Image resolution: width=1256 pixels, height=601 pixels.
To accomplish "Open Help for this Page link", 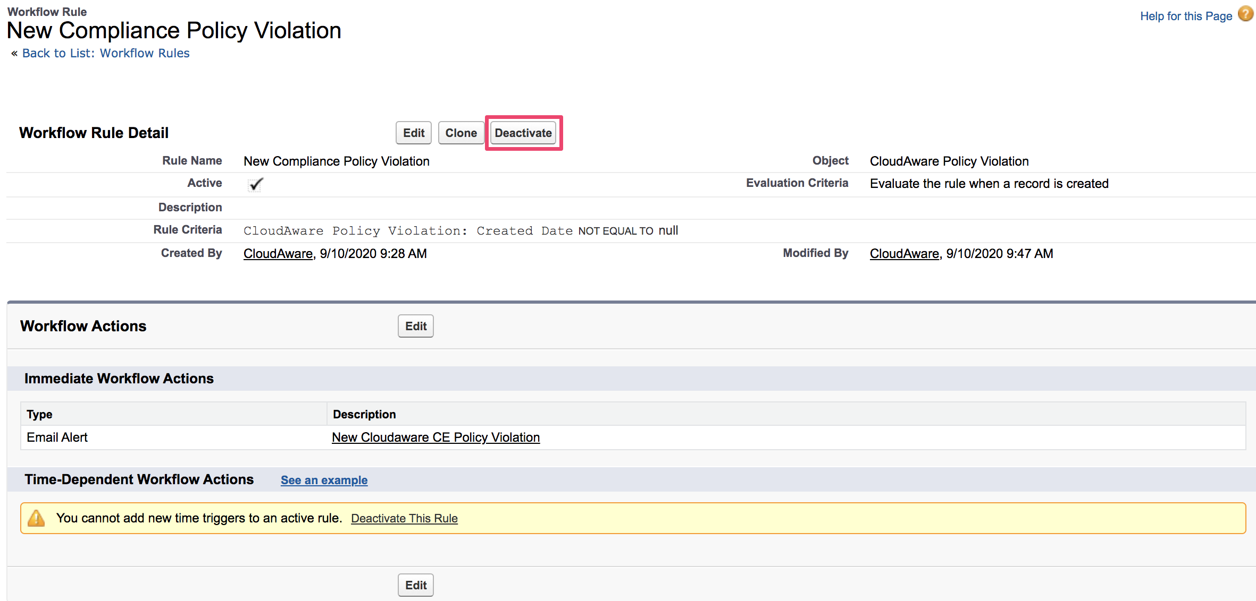I will pyautogui.click(x=1186, y=16).
